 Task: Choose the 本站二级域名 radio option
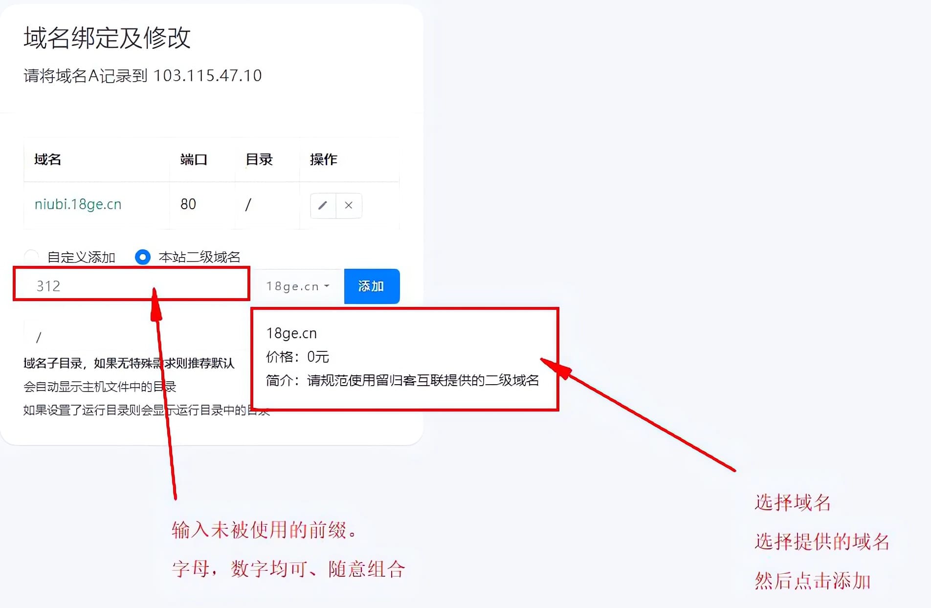[x=143, y=257]
